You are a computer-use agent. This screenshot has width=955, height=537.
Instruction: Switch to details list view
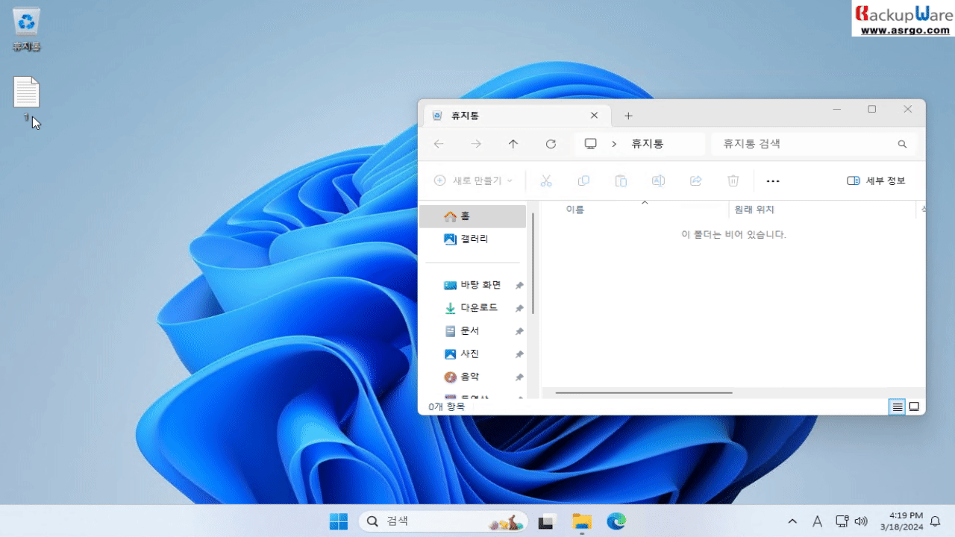pyautogui.click(x=898, y=406)
